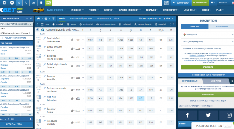This screenshot has height=129, width=234.
Task: Favorite the Viêt-Nam Indonésie match star
Action: click(x=38, y=101)
